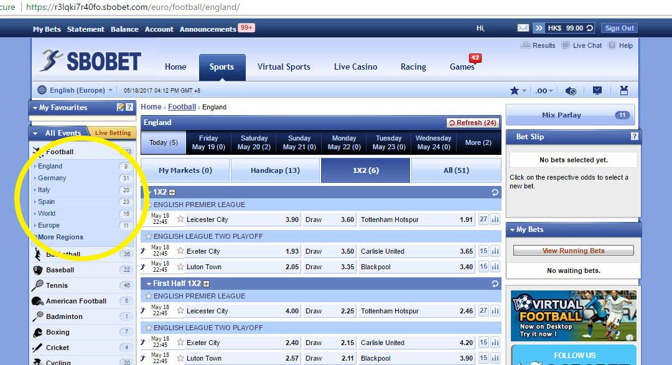Click the monitor view toolbar icon
This screenshot has height=365, width=672.
[x=597, y=90]
